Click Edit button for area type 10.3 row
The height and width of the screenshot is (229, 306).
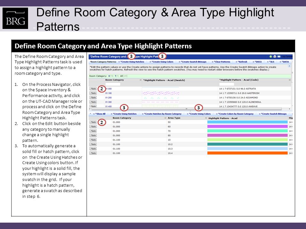click(93, 149)
